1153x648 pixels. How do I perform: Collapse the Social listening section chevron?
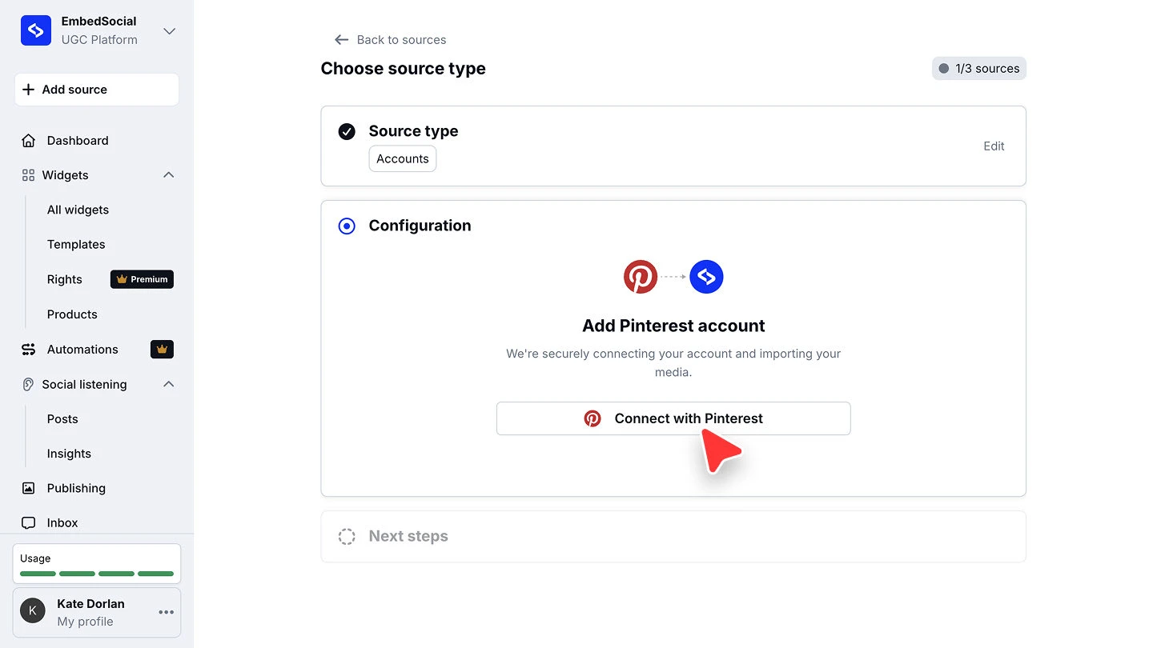(168, 385)
